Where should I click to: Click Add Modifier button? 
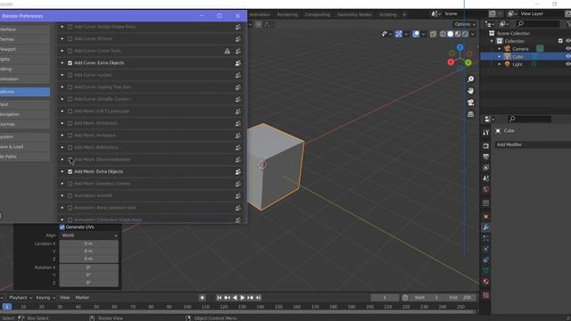click(533, 144)
